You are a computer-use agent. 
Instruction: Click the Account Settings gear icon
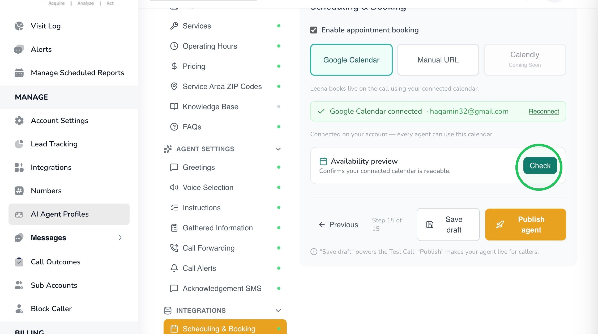coord(19,121)
